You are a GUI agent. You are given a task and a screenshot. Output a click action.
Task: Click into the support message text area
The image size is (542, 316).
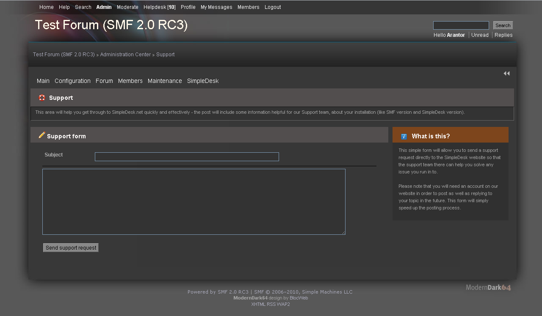(x=194, y=202)
